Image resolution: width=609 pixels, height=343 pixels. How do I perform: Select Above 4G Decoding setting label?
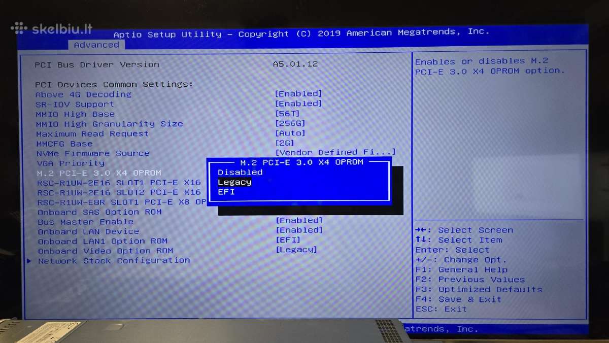point(83,94)
